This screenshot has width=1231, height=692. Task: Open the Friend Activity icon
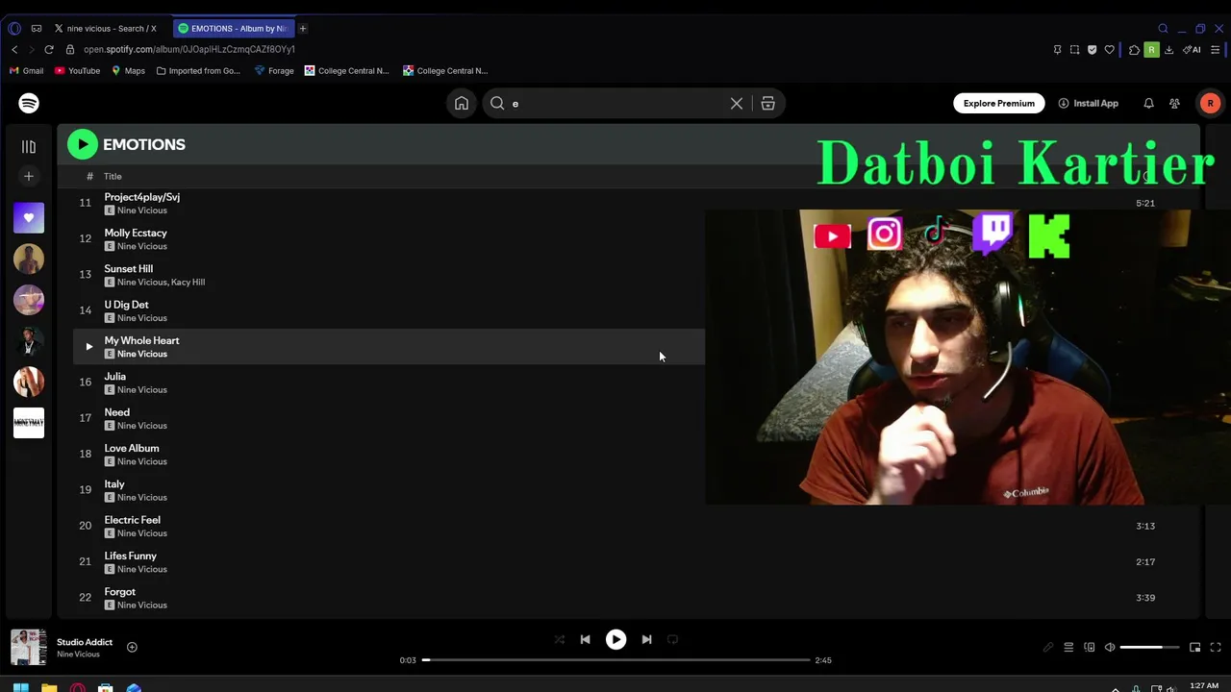pos(1174,103)
